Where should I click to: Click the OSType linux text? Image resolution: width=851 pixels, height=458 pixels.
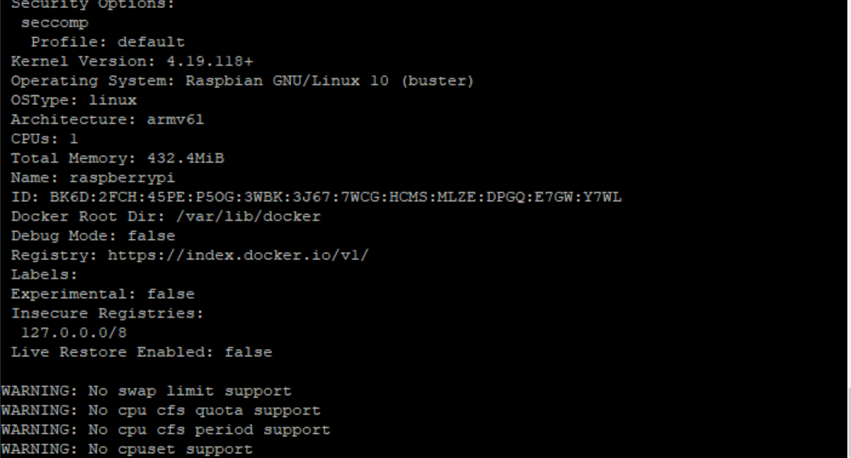pyautogui.click(x=74, y=100)
